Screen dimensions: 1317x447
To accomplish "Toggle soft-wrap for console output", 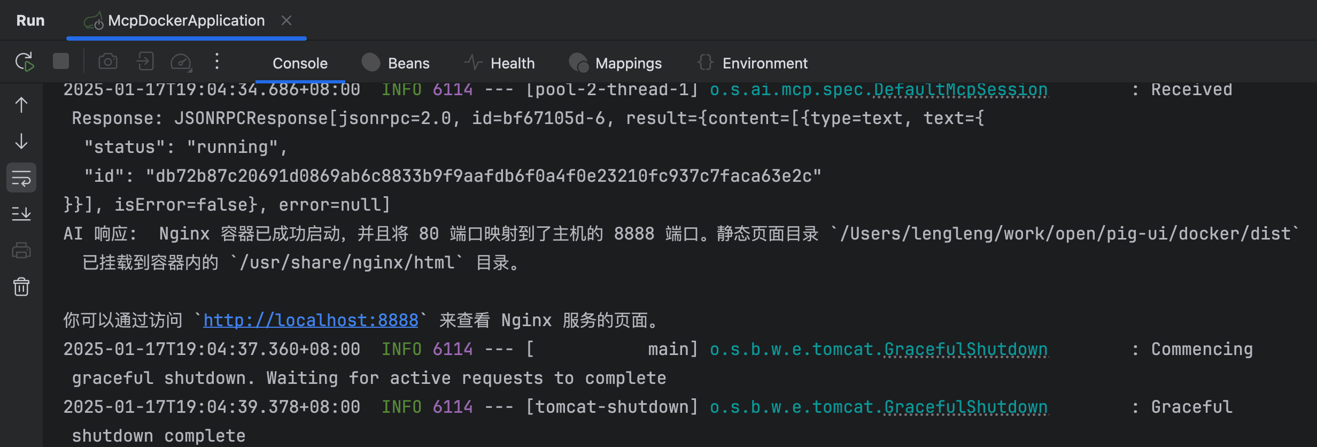I will click(x=21, y=178).
